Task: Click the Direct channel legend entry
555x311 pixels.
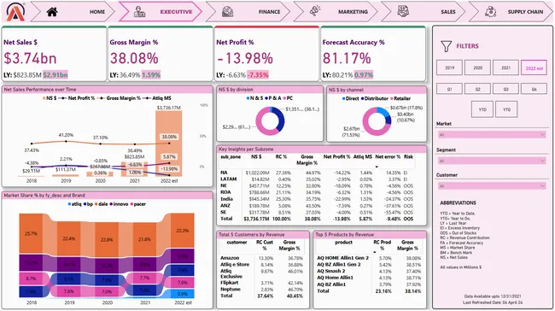Action: [x=350, y=98]
